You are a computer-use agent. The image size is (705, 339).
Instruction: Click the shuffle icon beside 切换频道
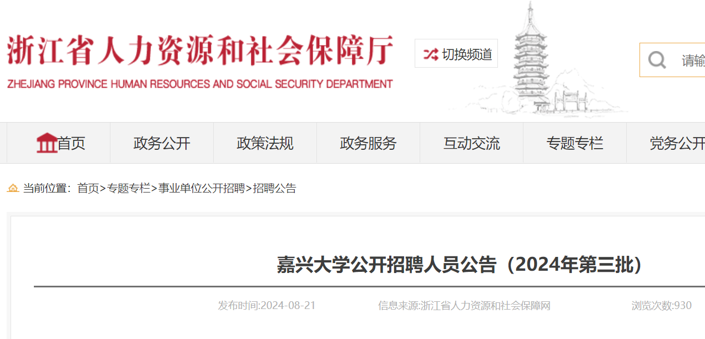click(430, 54)
